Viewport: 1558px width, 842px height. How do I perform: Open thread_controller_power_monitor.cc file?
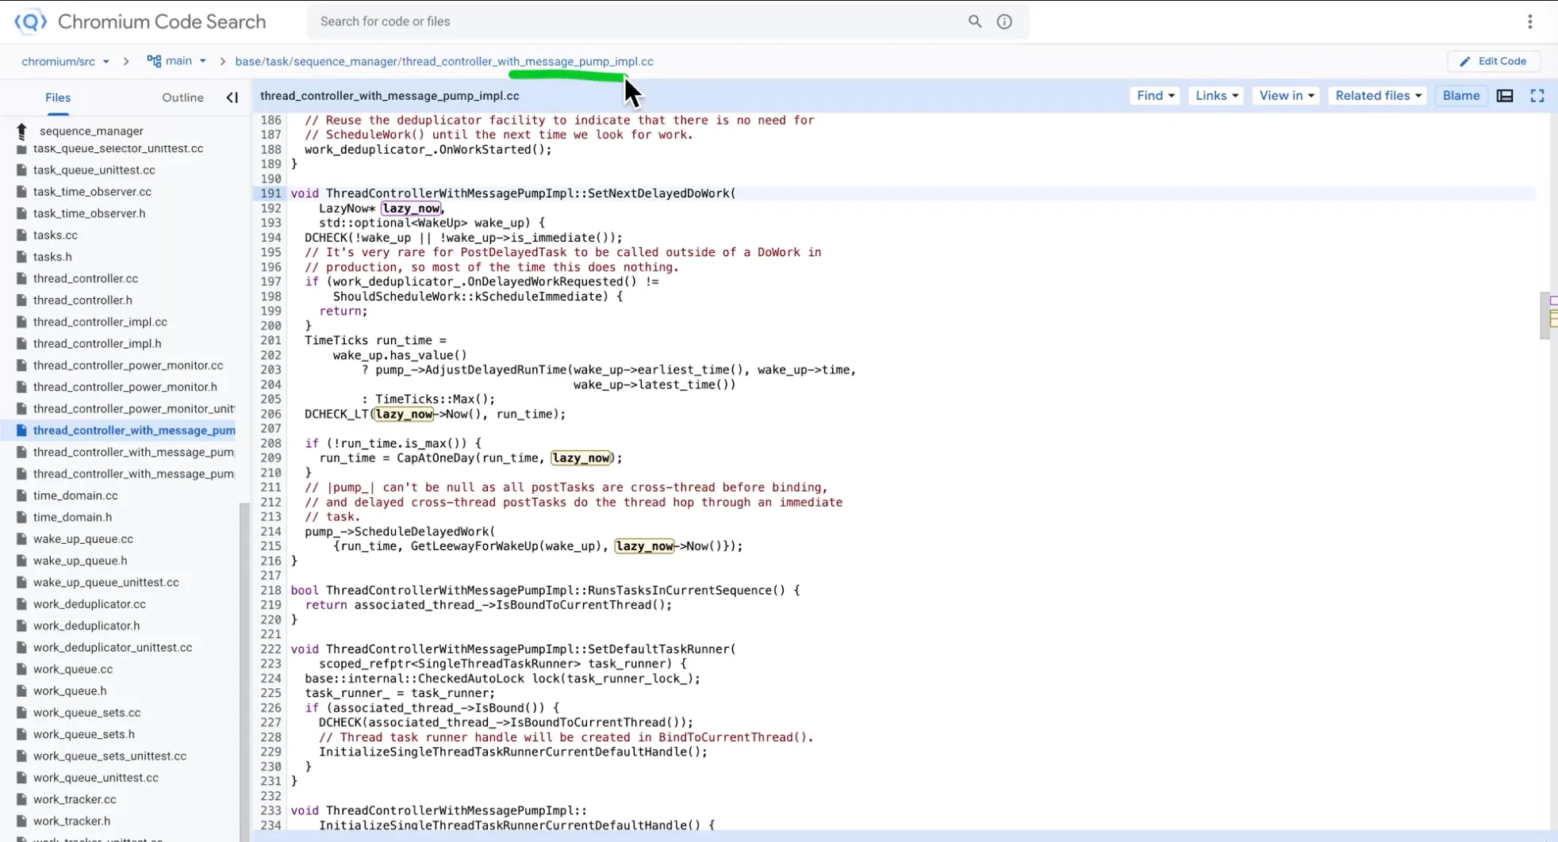(x=128, y=366)
